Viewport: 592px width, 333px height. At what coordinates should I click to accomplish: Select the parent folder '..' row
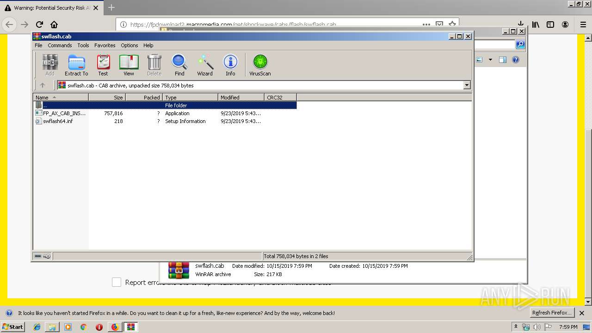point(165,105)
